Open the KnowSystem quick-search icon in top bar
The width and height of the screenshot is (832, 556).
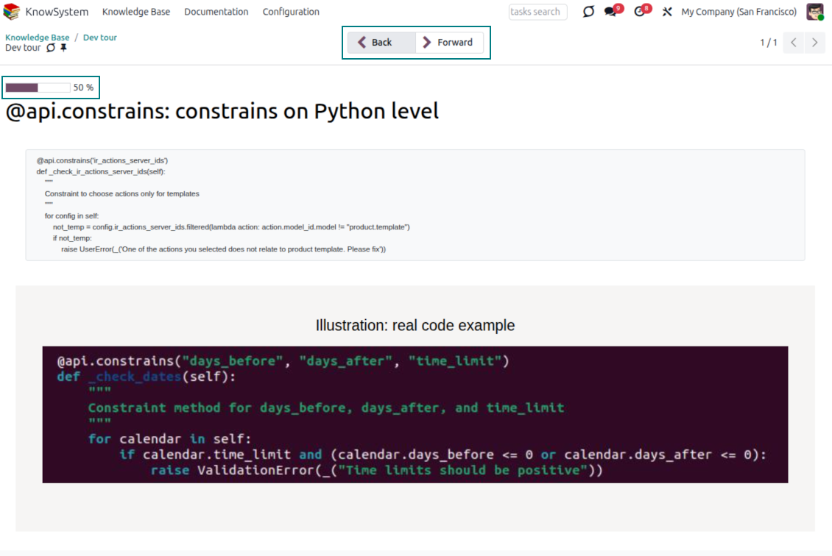[588, 12]
